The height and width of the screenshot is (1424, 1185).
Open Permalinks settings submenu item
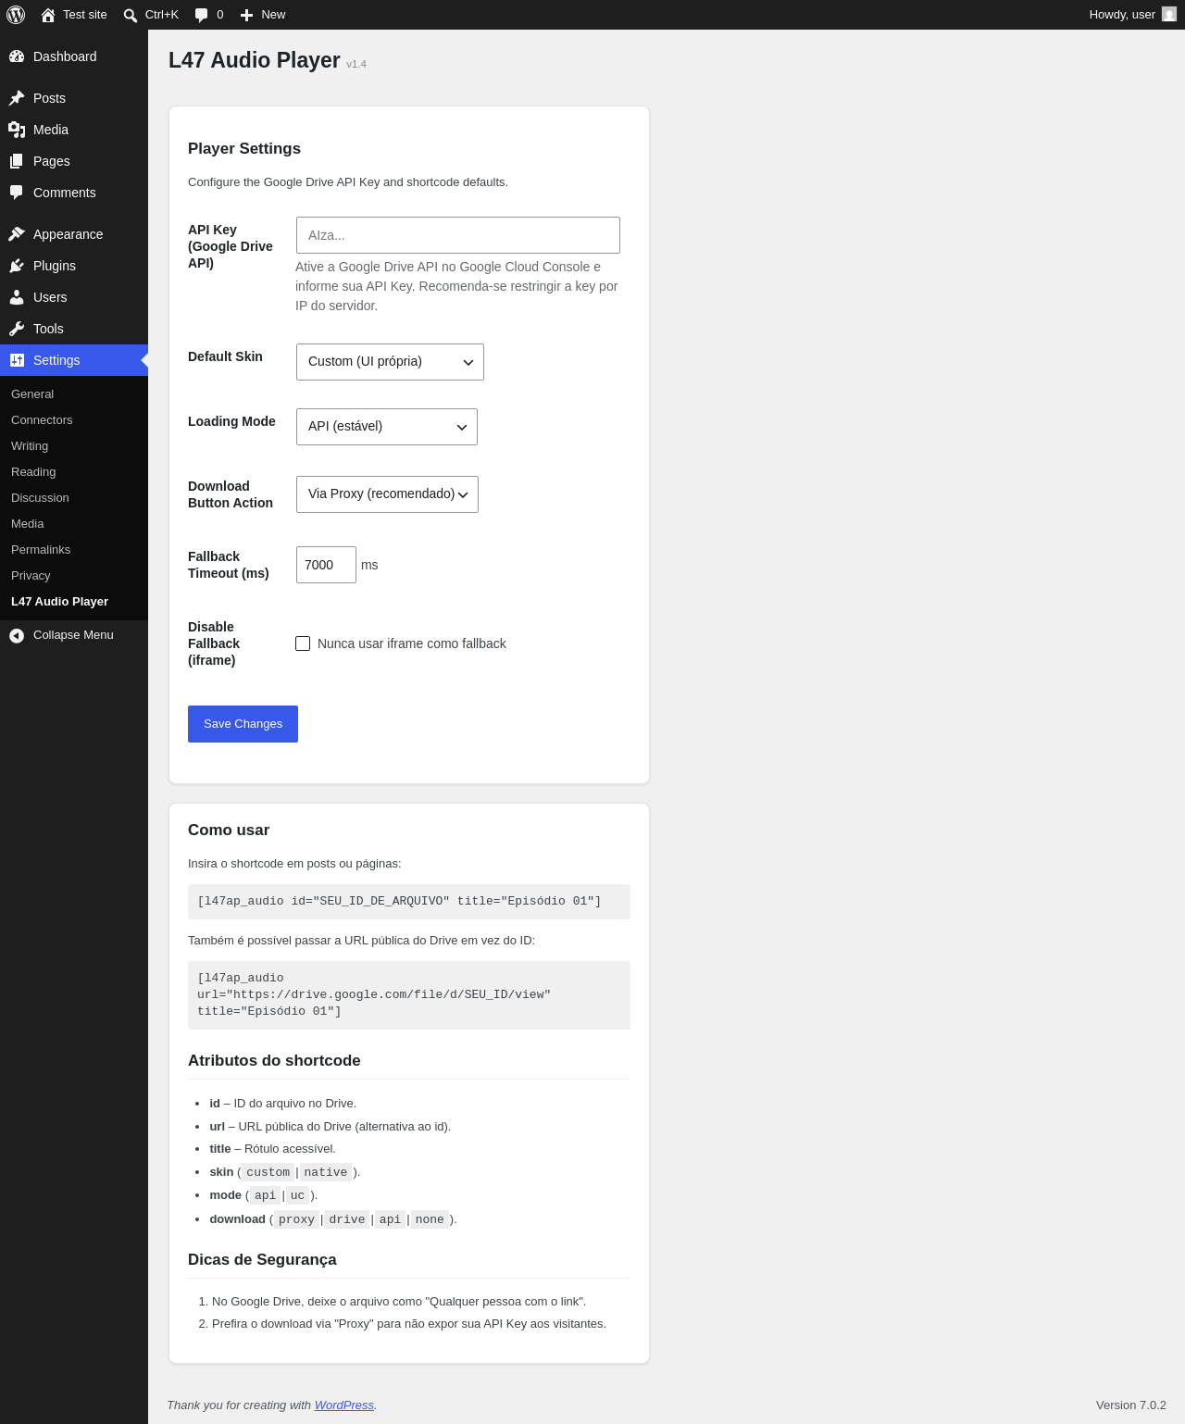tap(41, 550)
